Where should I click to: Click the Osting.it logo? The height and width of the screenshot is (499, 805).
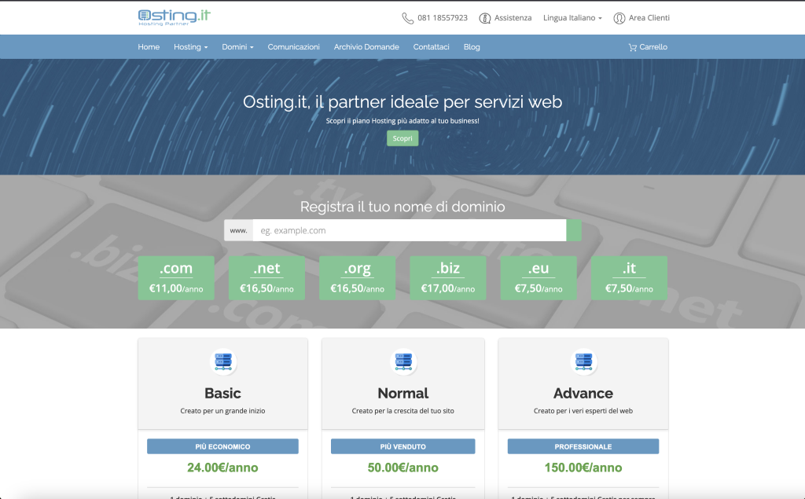(174, 17)
